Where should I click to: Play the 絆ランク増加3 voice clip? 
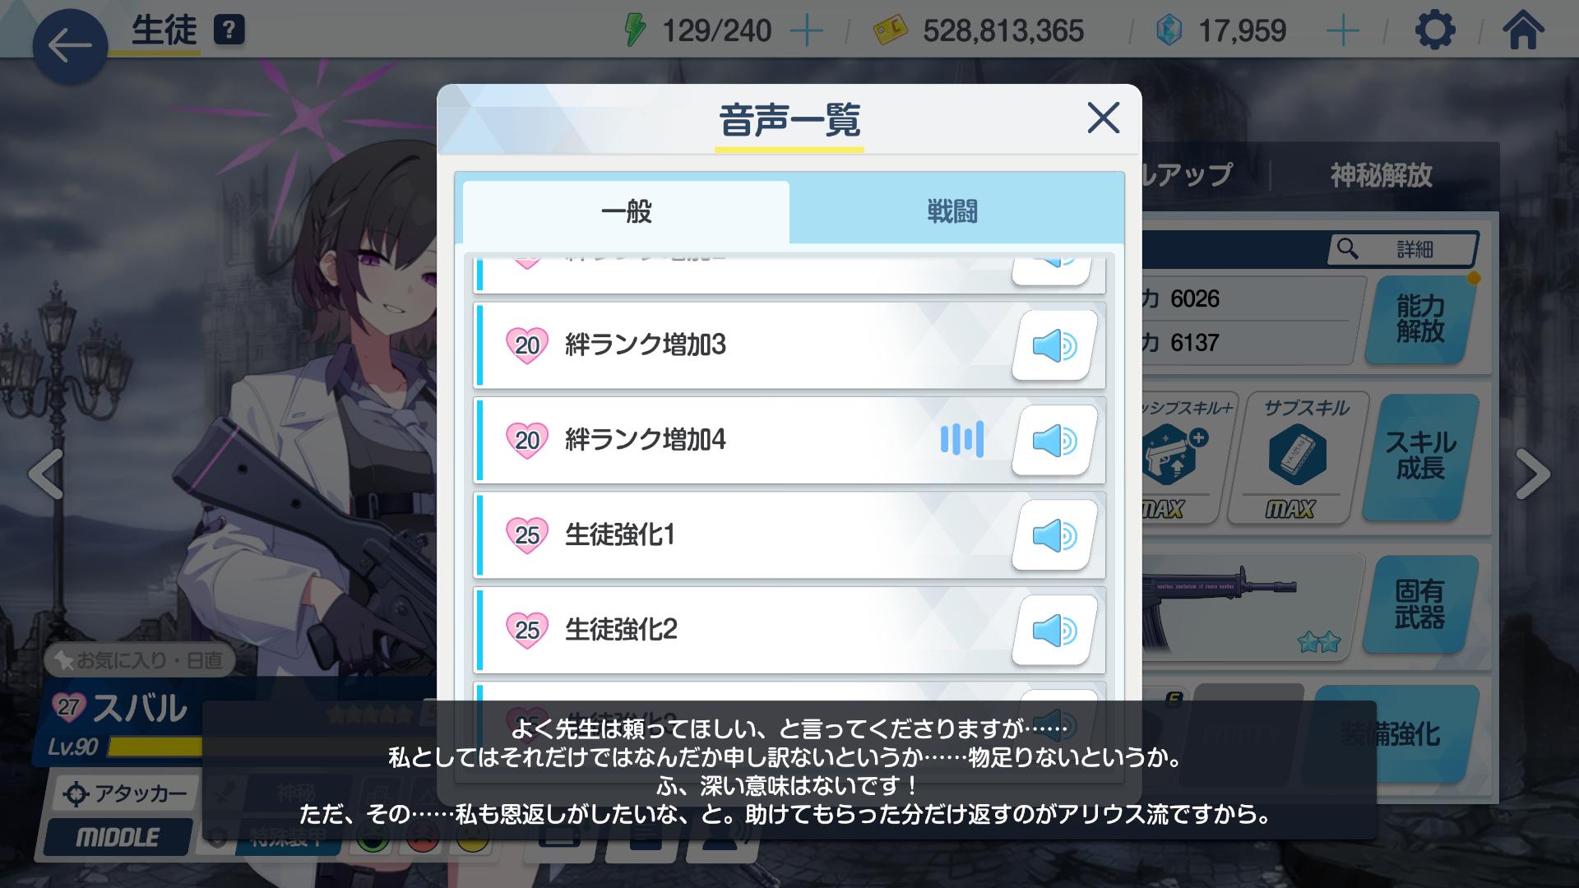coord(1054,345)
